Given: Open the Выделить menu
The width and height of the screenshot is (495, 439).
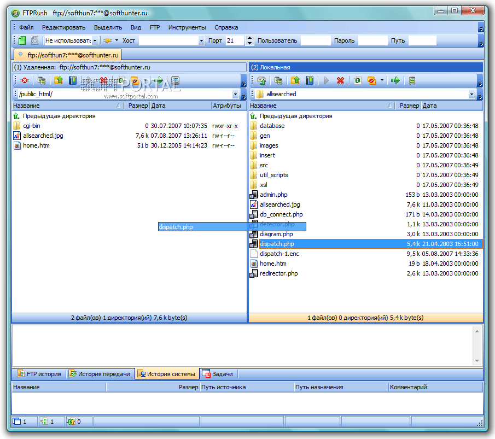Looking at the screenshot, I should coord(108,27).
